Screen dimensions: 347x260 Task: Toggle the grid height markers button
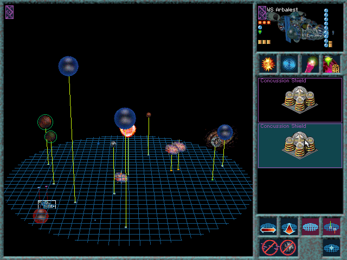click(x=331, y=227)
